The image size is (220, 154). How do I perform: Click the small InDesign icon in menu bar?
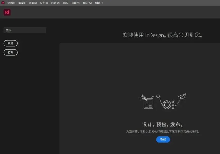(3, 3)
